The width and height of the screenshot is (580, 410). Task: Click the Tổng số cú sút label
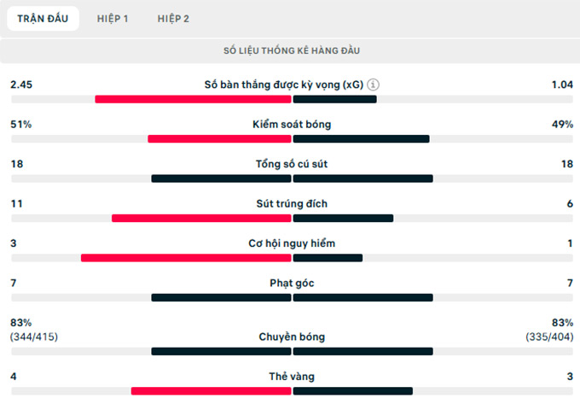pos(292,164)
